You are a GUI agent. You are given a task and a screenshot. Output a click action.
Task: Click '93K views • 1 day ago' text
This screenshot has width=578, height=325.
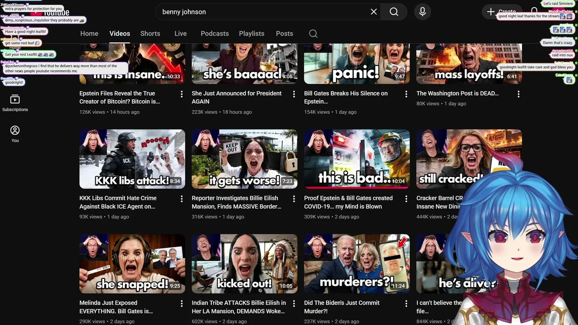click(104, 217)
